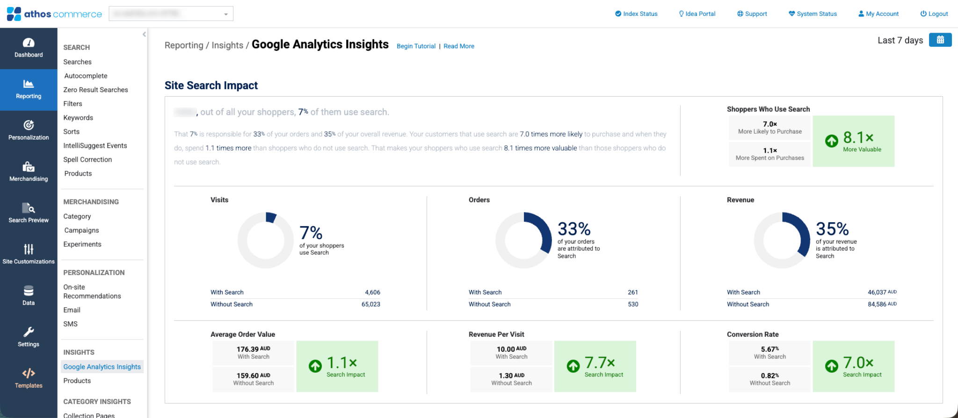This screenshot has height=418, width=958.
Task: Open the Merchandising icon
Action: [x=29, y=167]
